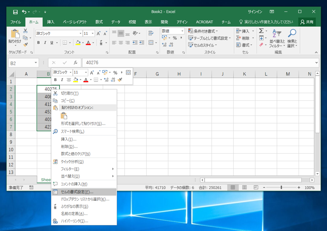This screenshot has height=231, width=327.
Task: Toggle left align in ribbon alignment group
Action: (114, 43)
